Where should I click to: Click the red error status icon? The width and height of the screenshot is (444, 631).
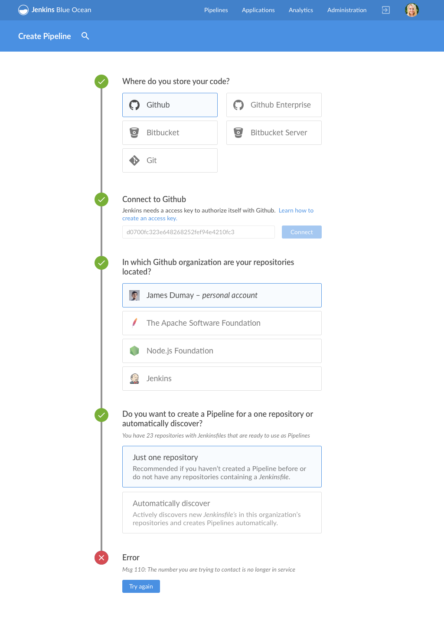coord(101,558)
